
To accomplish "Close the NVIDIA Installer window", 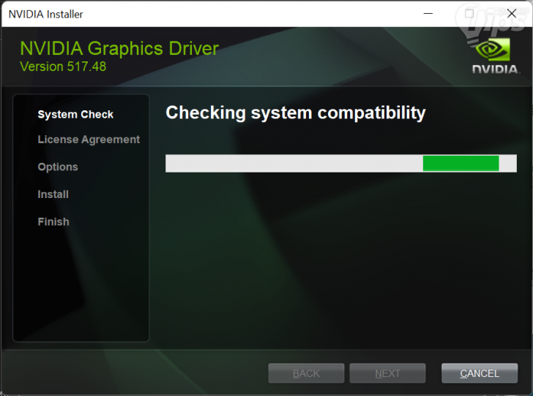I will (x=512, y=14).
